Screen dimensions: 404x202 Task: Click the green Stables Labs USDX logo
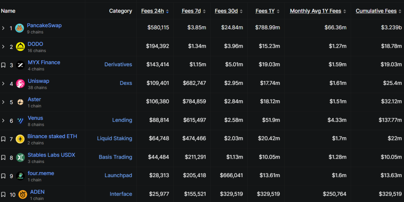(20, 157)
